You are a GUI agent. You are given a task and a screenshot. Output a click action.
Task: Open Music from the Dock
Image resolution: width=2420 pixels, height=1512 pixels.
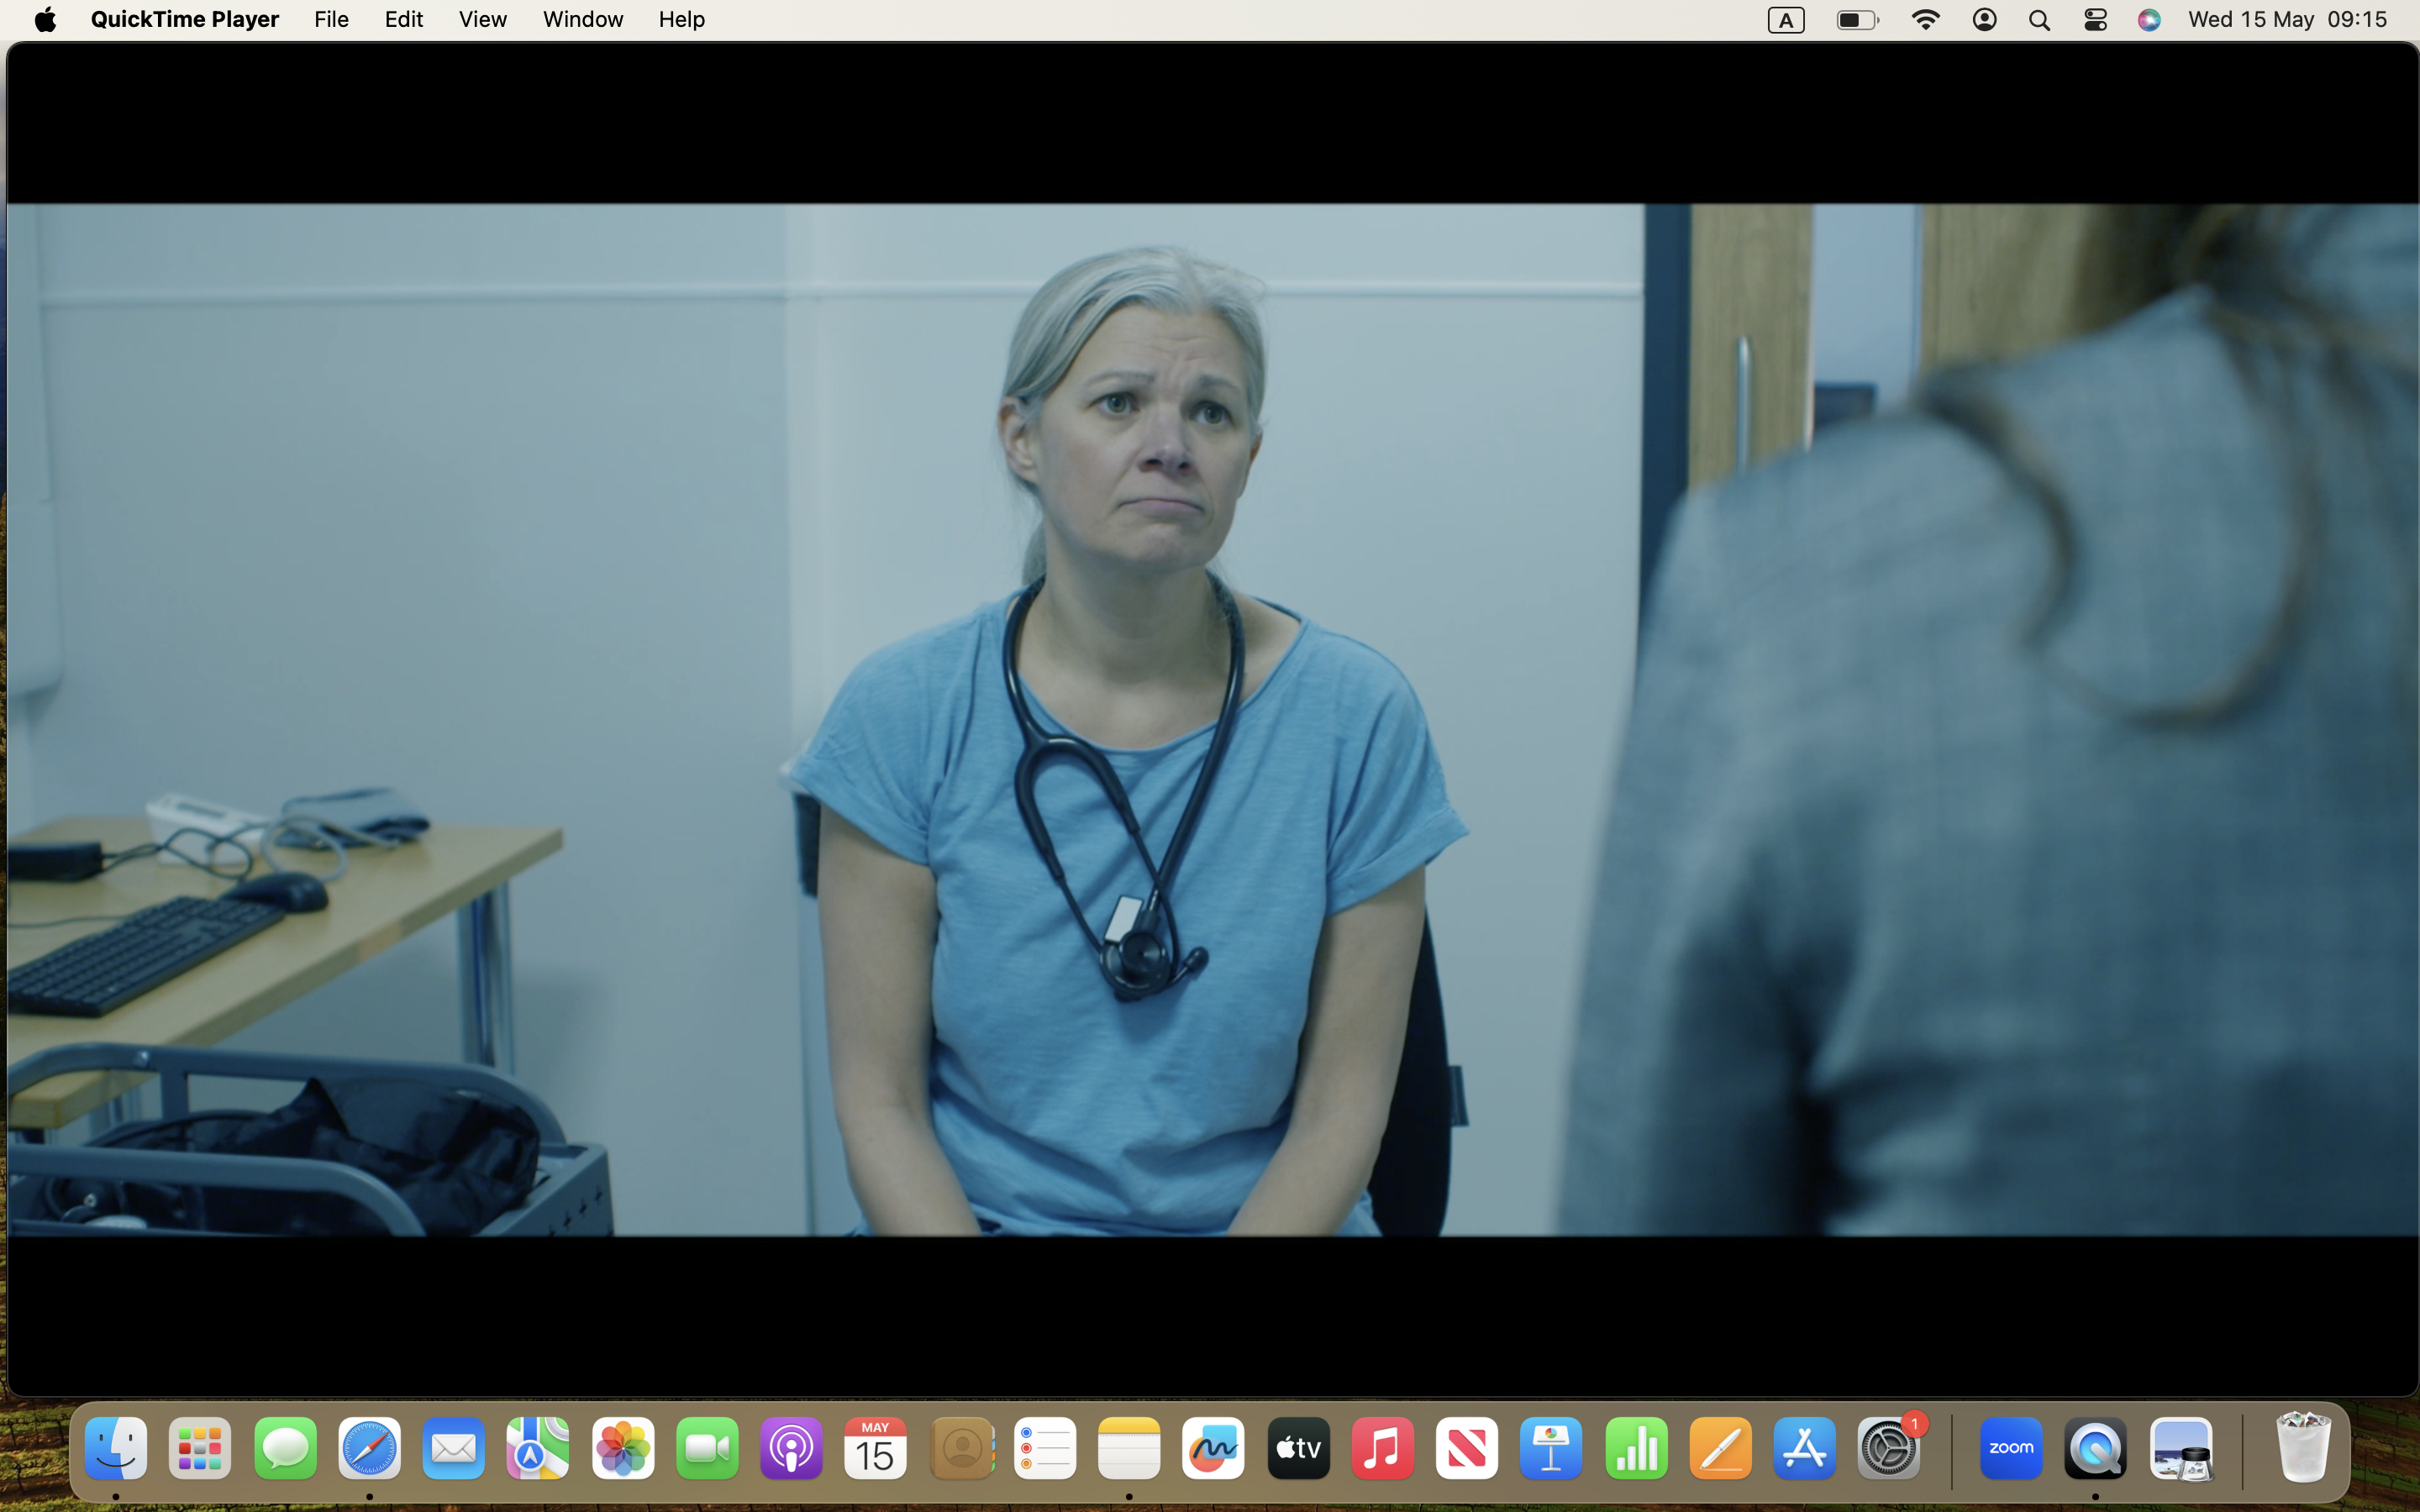1382,1448
